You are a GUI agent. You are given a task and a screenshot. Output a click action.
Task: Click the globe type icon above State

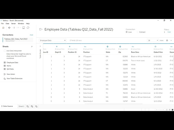(107, 47)
